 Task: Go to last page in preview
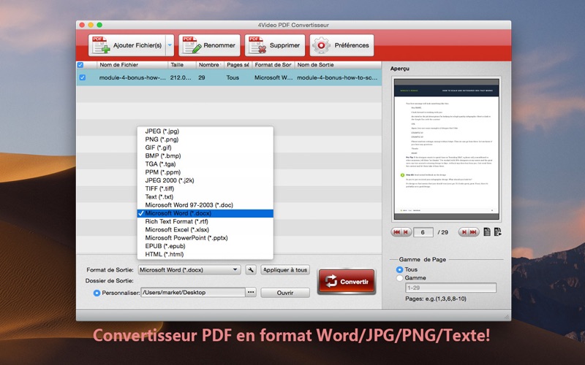coord(474,232)
